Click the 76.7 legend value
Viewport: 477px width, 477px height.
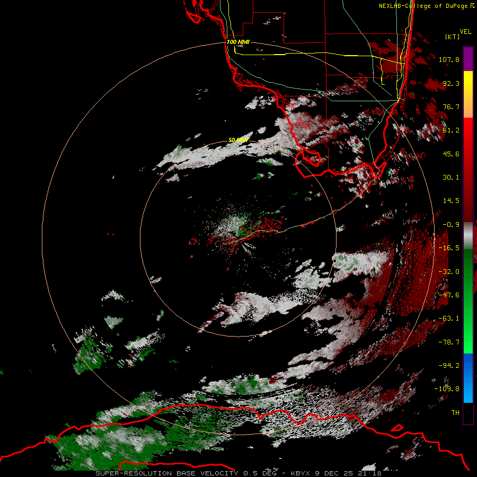point(451,107)
